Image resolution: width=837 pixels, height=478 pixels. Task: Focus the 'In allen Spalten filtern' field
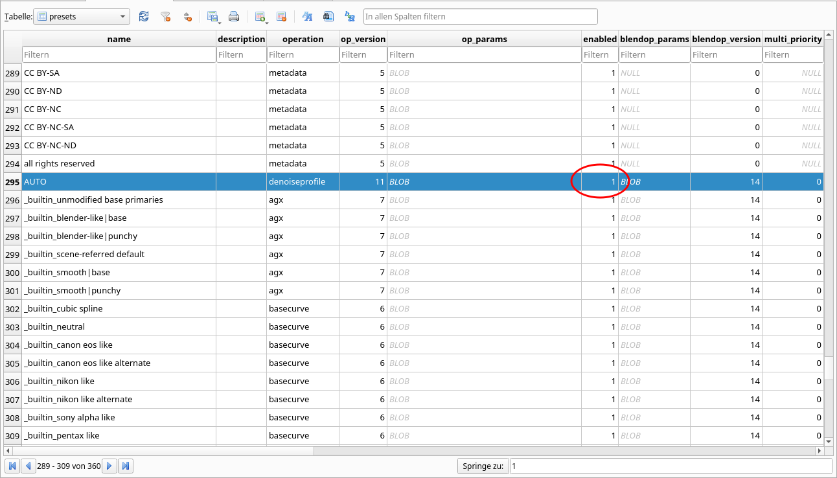(480, 16)
